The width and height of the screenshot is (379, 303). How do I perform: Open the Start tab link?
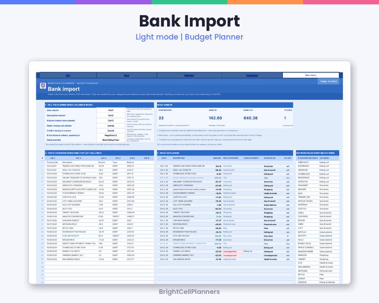click(68, 75)
